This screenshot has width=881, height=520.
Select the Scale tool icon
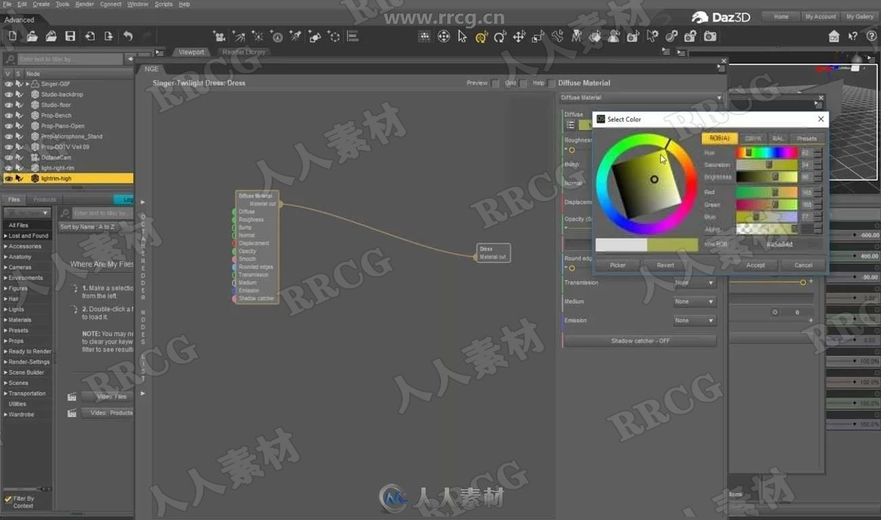click(x=538, y=37)
